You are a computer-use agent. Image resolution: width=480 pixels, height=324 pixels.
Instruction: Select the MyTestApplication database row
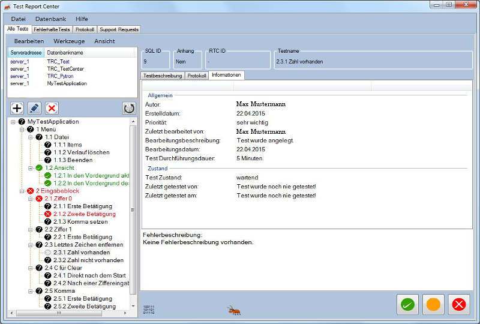(72, 83)
